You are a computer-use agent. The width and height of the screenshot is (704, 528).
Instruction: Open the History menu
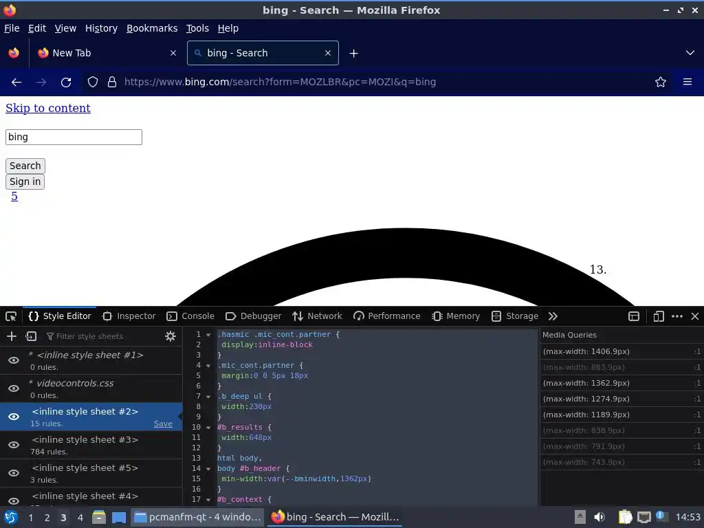point(101,28)
